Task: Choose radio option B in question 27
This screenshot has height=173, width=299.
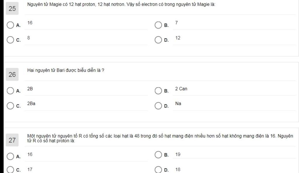Action: pyautogui.click(x=158, y=155)
